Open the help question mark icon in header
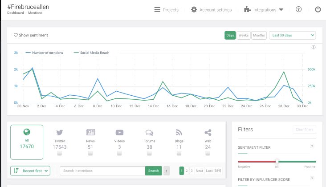This screenshot has width=326, height=187. click(x=298, y=9)
